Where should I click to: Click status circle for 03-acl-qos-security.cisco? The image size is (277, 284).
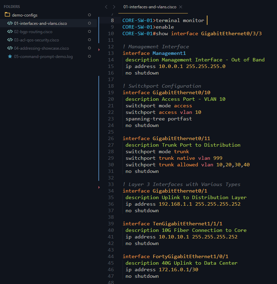[89, 40]
